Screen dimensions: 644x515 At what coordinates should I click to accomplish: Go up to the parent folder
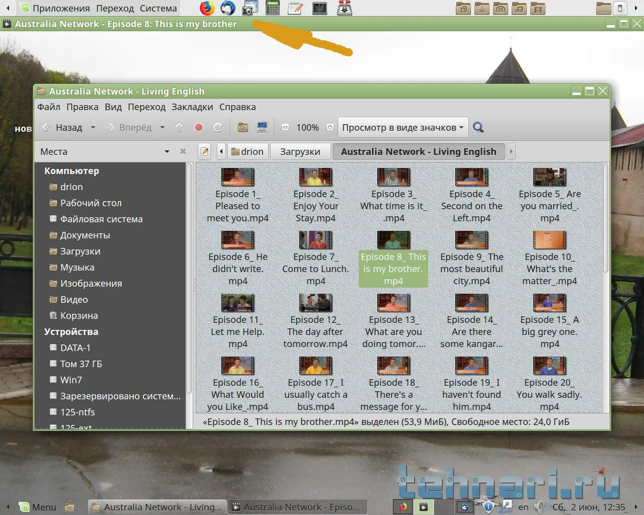[179, 127]
